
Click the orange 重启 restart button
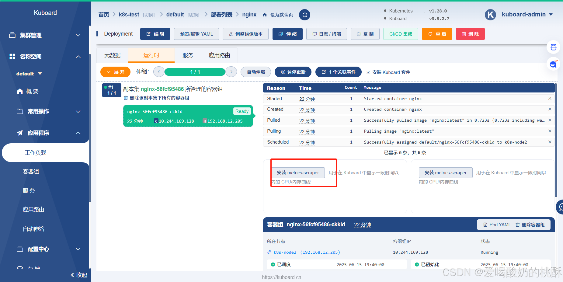437,34
